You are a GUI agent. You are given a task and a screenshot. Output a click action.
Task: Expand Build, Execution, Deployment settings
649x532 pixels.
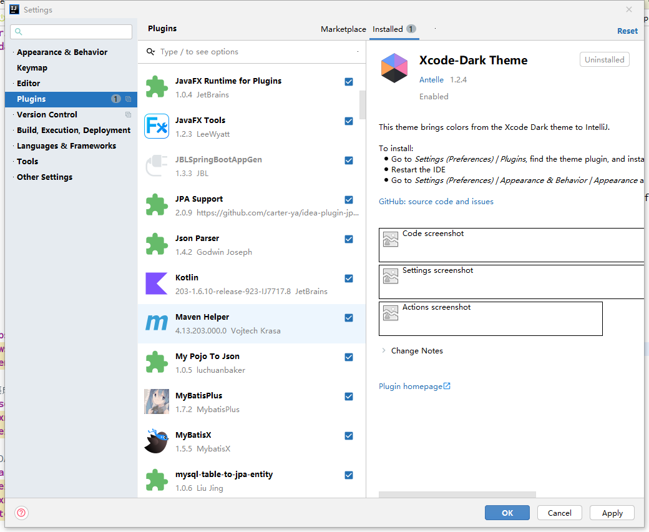click(x=13, y=131)
